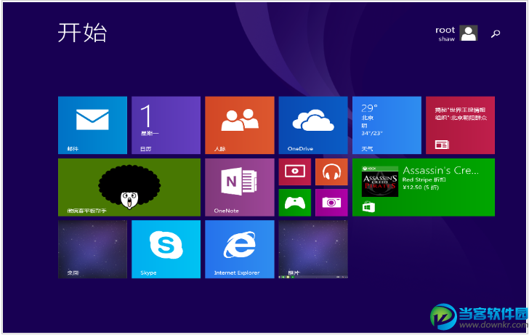The image size is (529, 335).
Task: Open the Photos tile
Action: [x=313, y=249]
